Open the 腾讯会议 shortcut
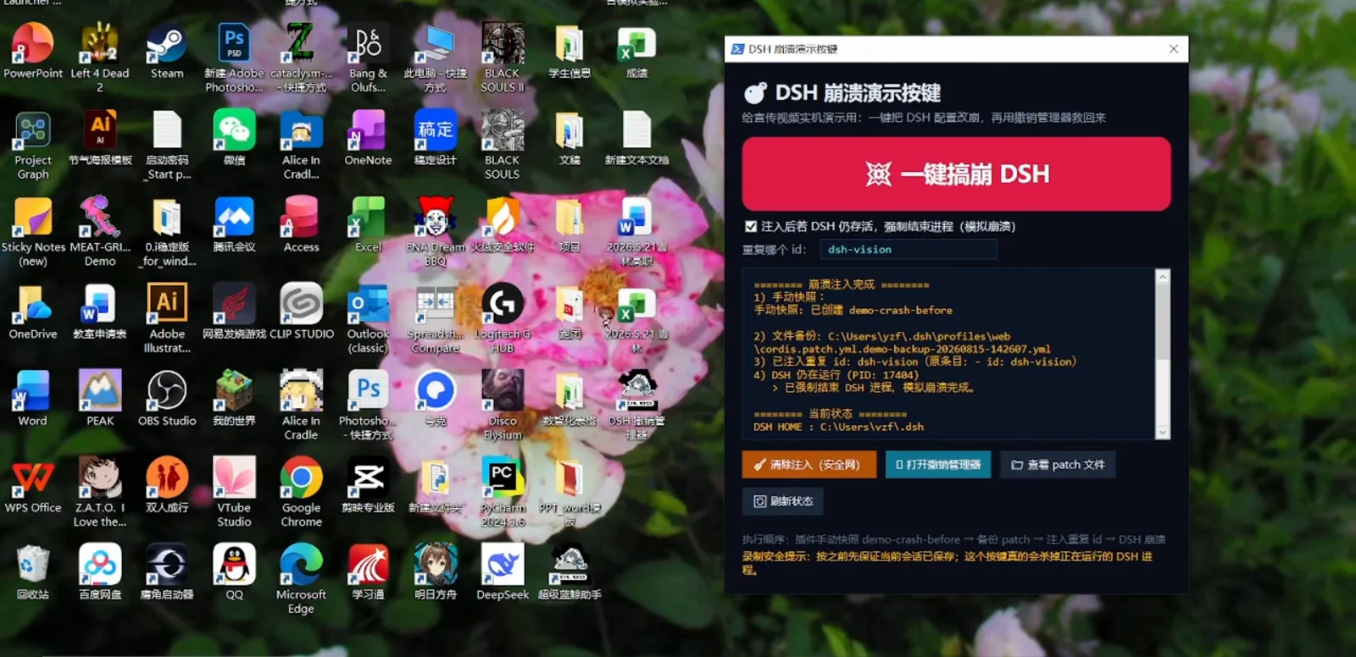1356x657 pixels. (x=234, y=224)
